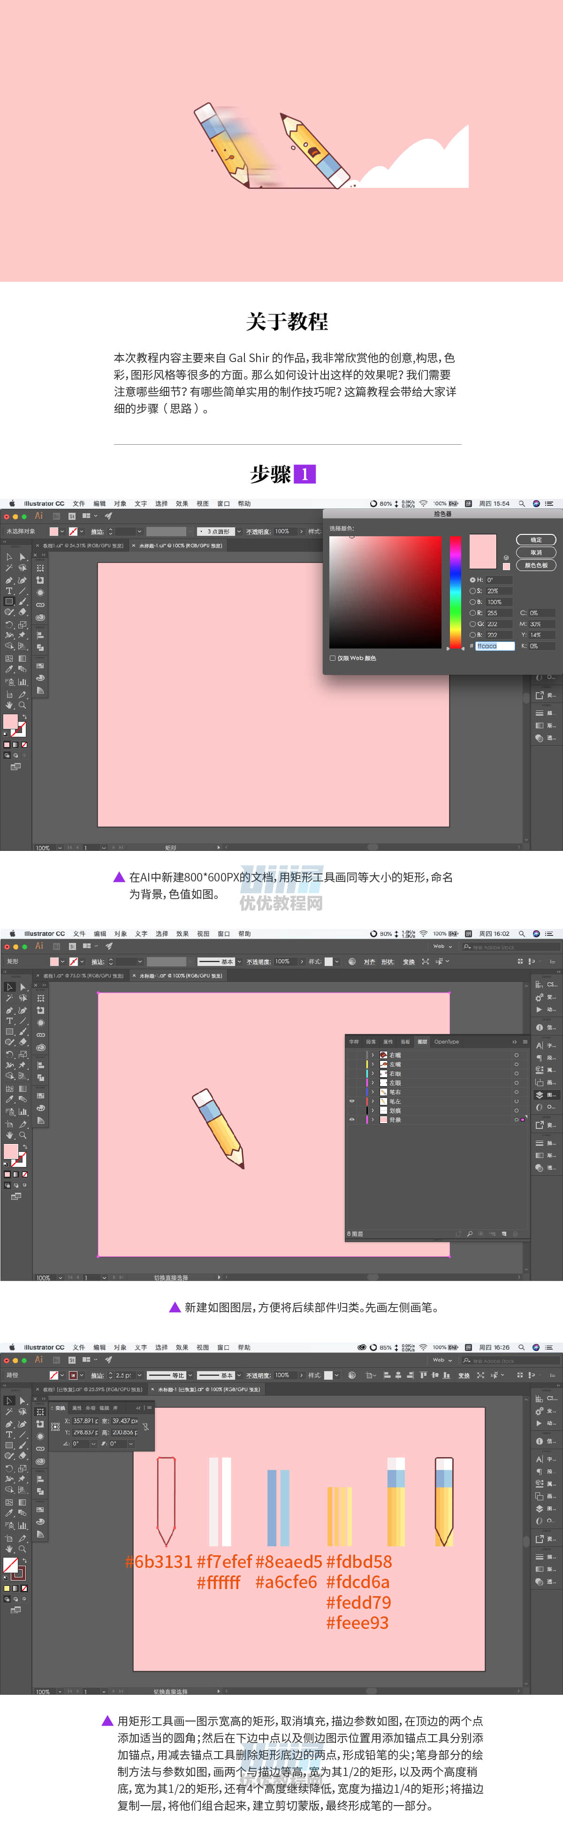Open the 3 点圆形 brush dropdown
563x1822 pixels.
(x=239, y=531)
